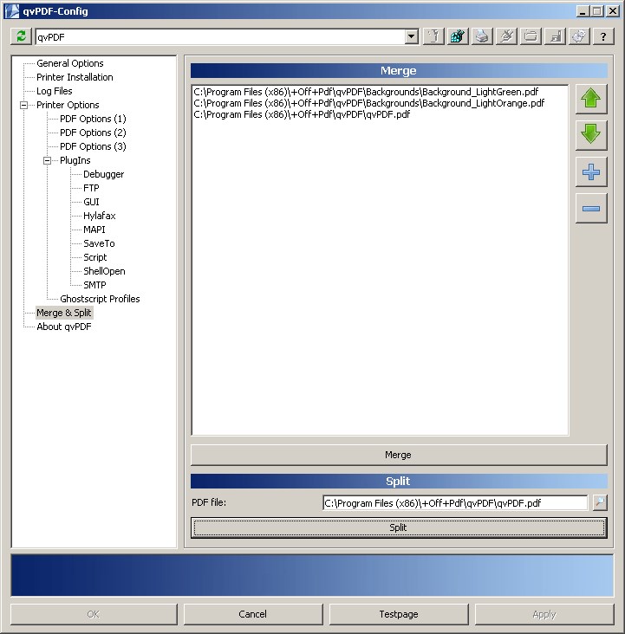Select the PlugIns tree label
Viewport: 625px width, 634px height.
pos(75,160)
